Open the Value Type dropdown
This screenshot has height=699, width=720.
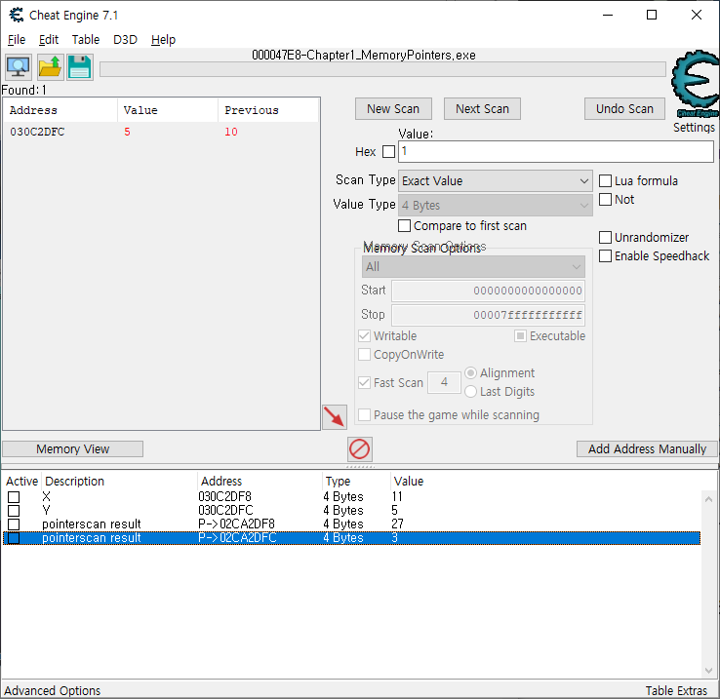pos(495,205)
